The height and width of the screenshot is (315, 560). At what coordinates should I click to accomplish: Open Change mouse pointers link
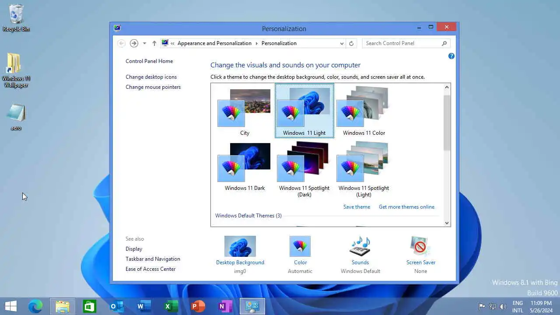pyautogui.click(x=153, y=87)
